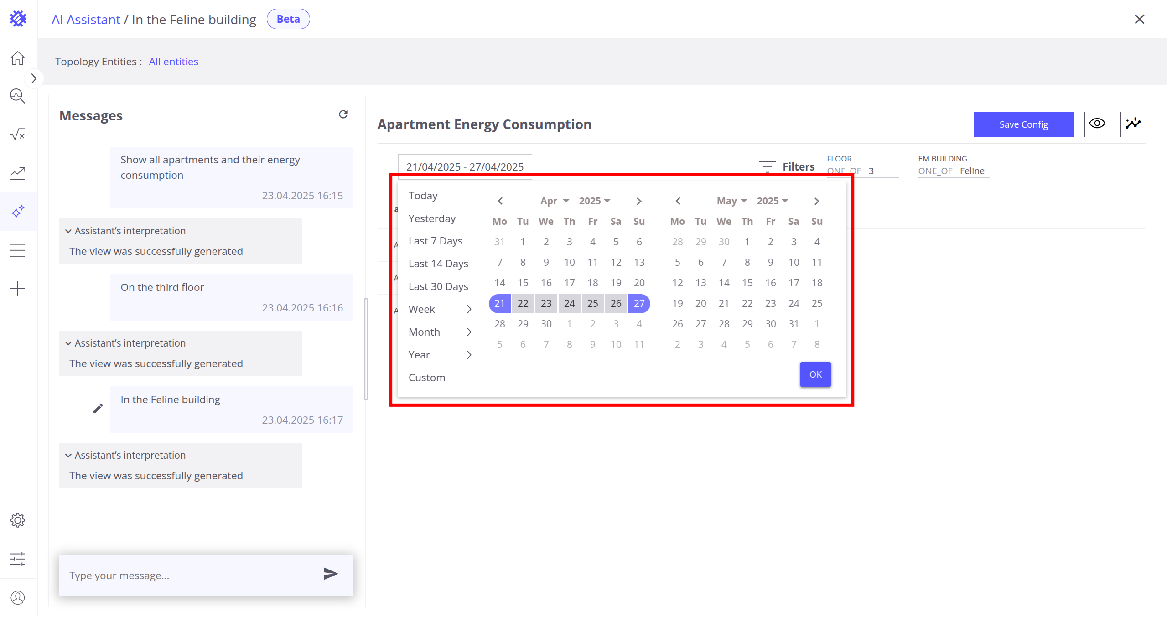Click the message text input field
Viewport: 1167px width, 617px height.
tap(189, 576)
